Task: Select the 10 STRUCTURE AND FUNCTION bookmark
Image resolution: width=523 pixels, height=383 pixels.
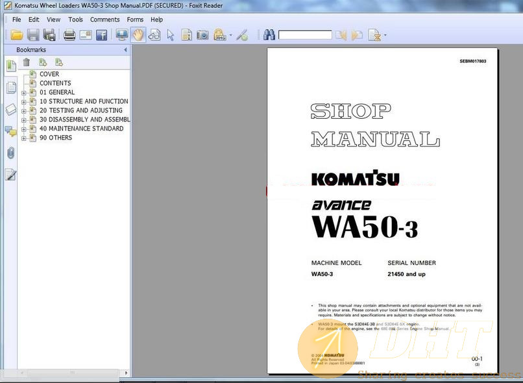Action: pos(84,101)
